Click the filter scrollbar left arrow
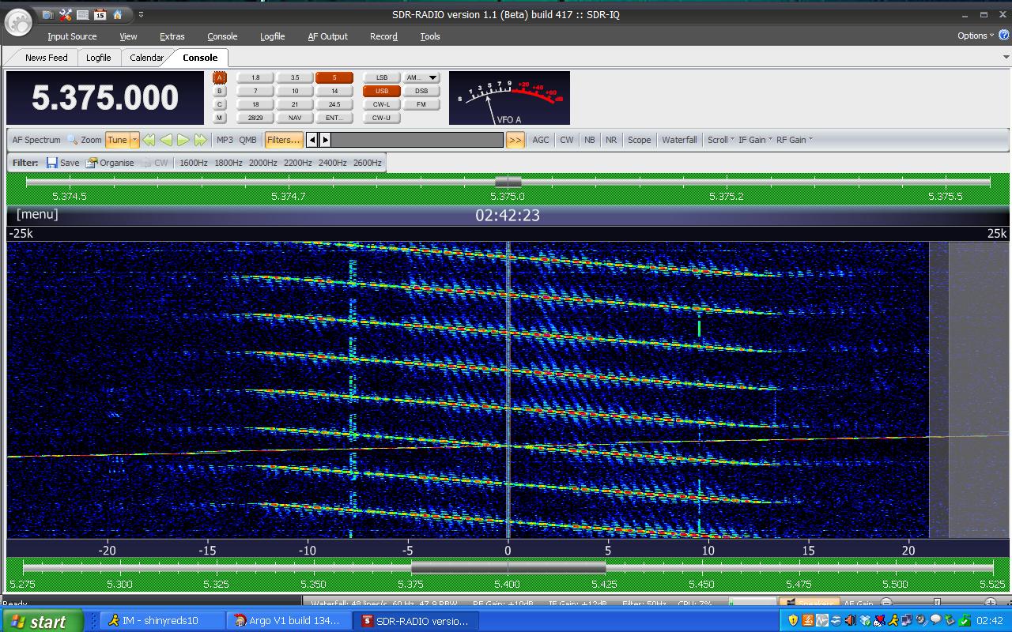This screenshot has width=1012, height=632. click(312, 140)
